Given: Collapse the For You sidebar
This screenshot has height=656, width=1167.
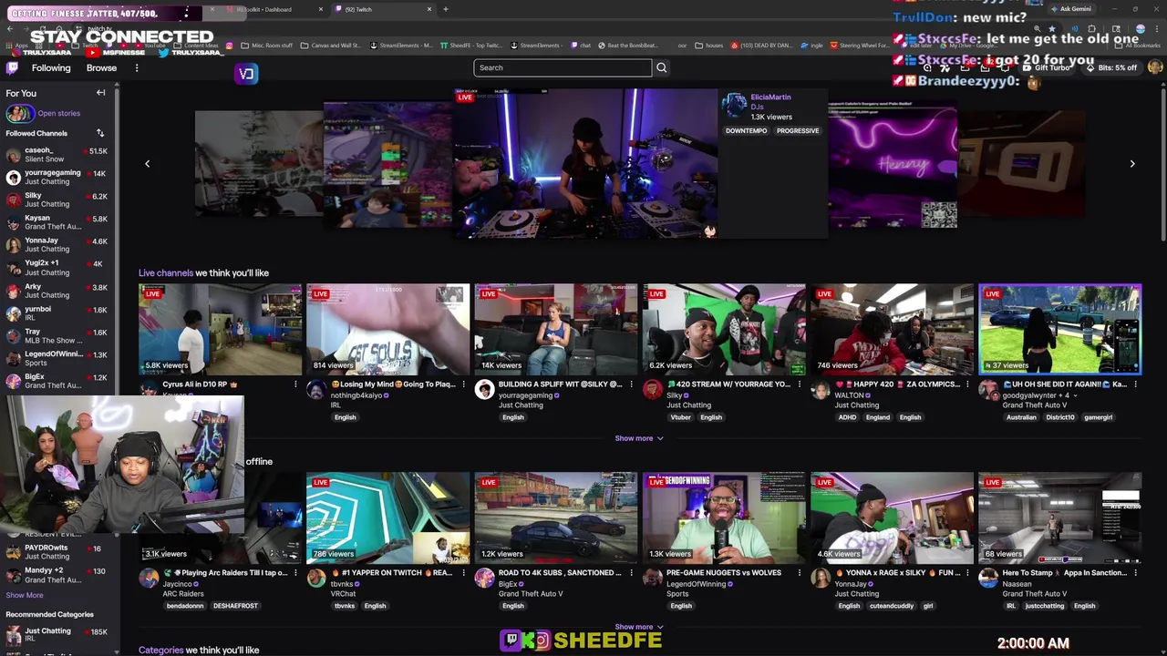Looking at the screenshot, I should tap(101, 93).
